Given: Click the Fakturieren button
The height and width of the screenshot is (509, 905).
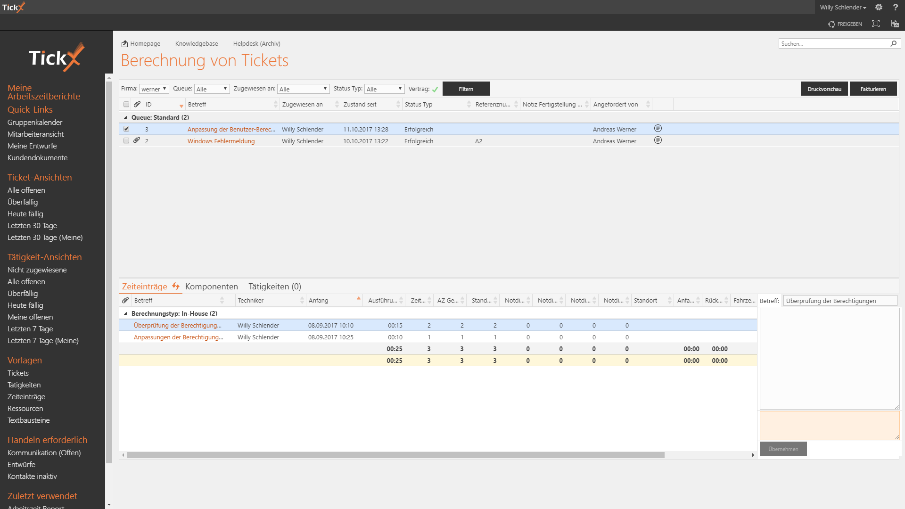Looking at the screenshot, I should (873, 89).
